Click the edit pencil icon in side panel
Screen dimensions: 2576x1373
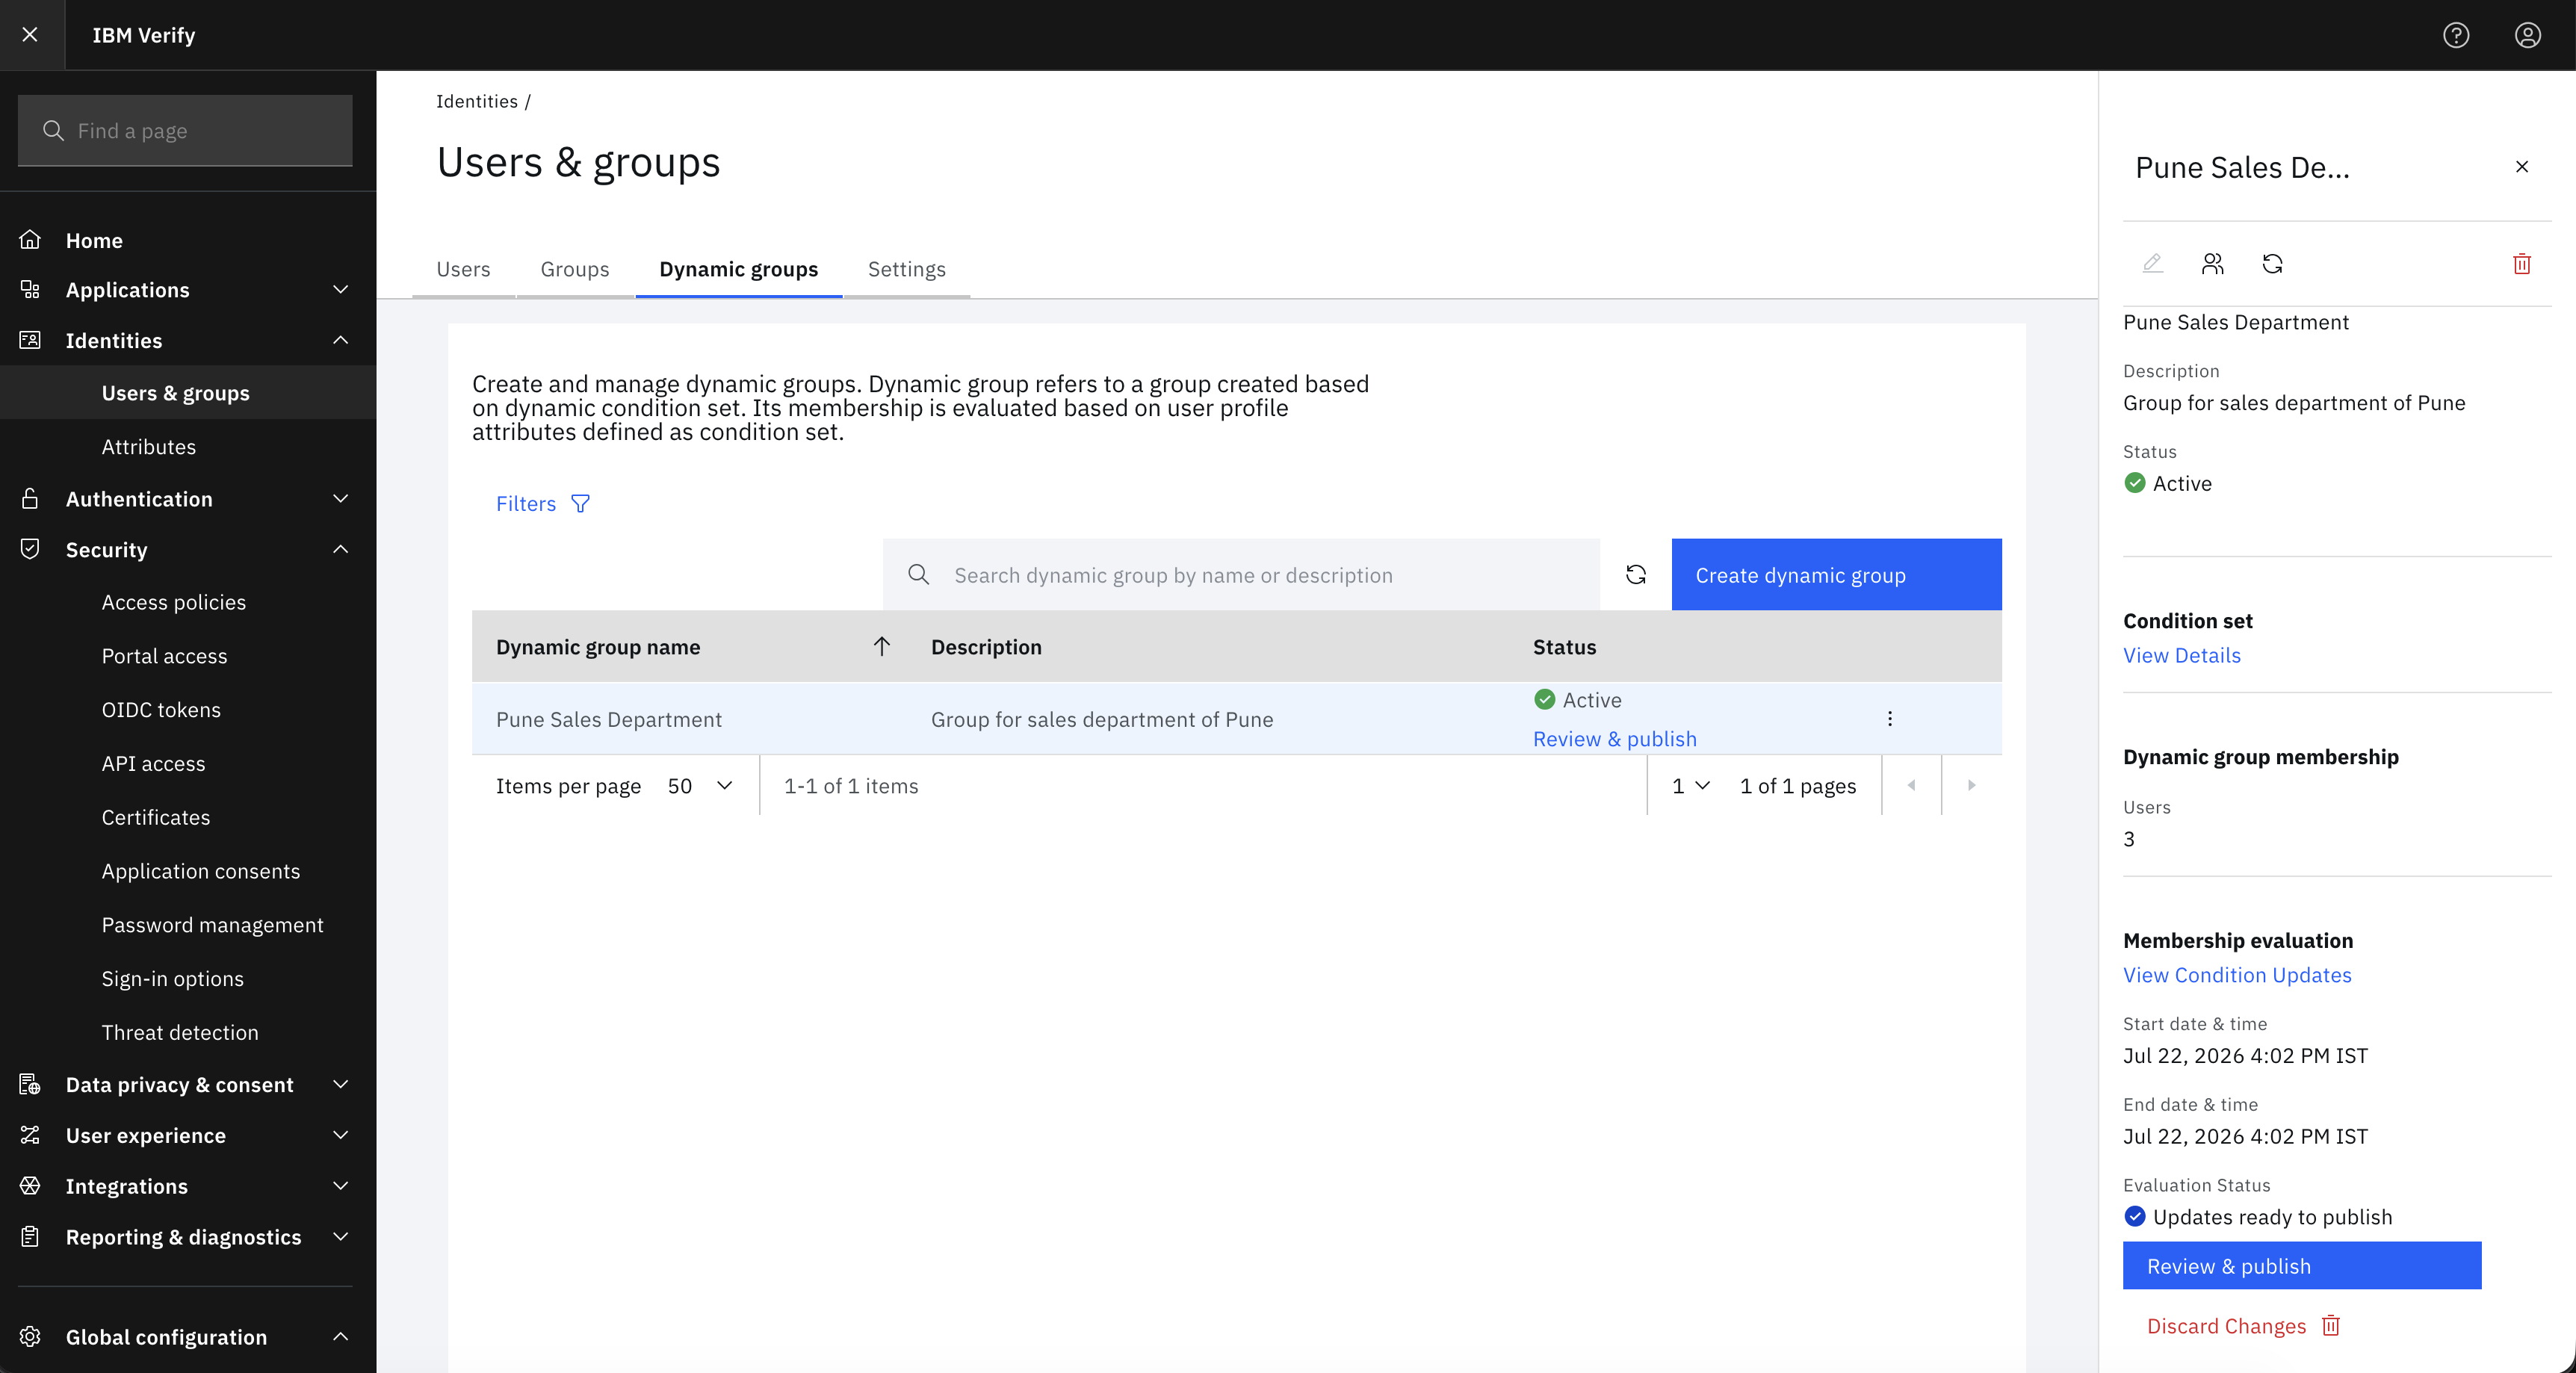pos(2152,264)
